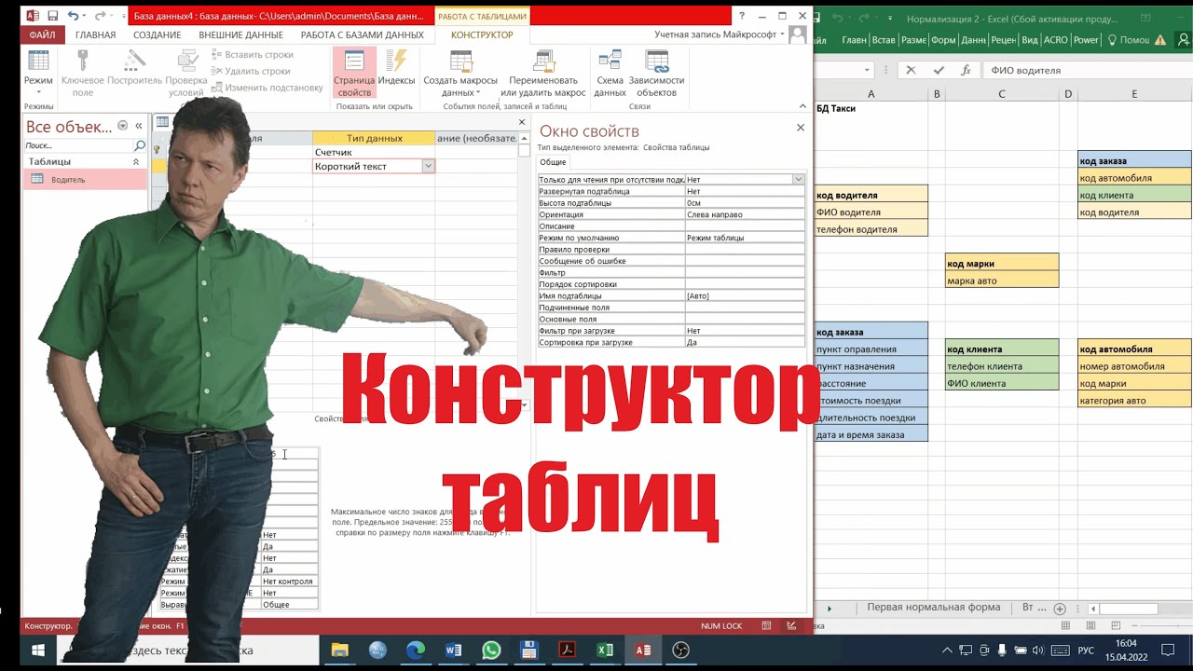This screenshot has width=1193, height=671.
Task: Cancel entry with Excel X button
Action: pyautogui.click(x=911, y=70)
